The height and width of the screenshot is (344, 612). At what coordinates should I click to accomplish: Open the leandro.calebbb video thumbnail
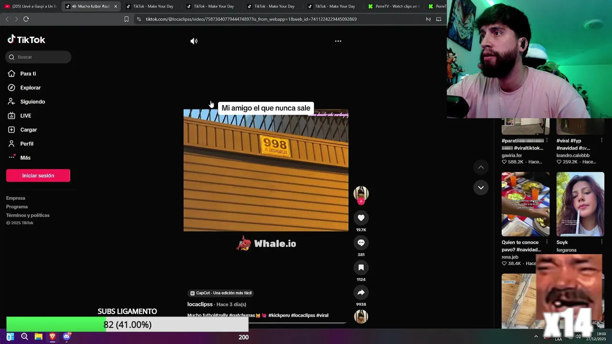point(580,126)
